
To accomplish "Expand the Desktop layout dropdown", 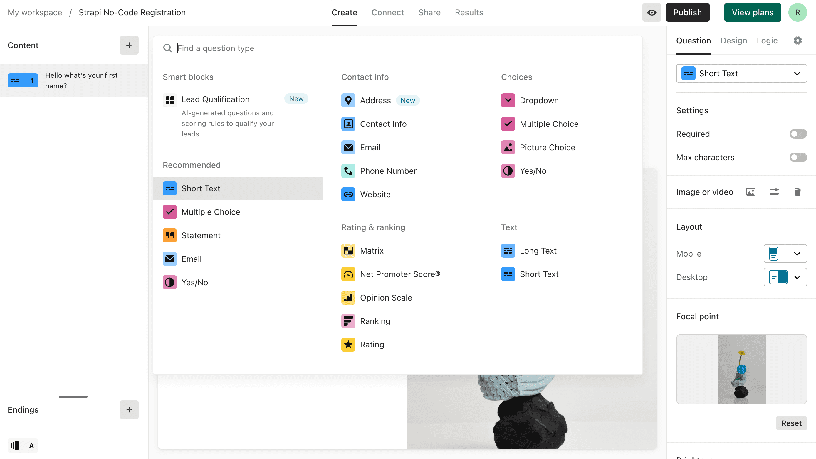I will pos(785,277).
